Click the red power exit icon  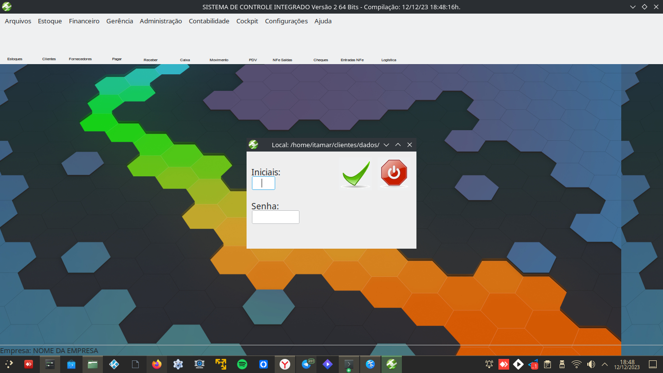tap(394, 173)
